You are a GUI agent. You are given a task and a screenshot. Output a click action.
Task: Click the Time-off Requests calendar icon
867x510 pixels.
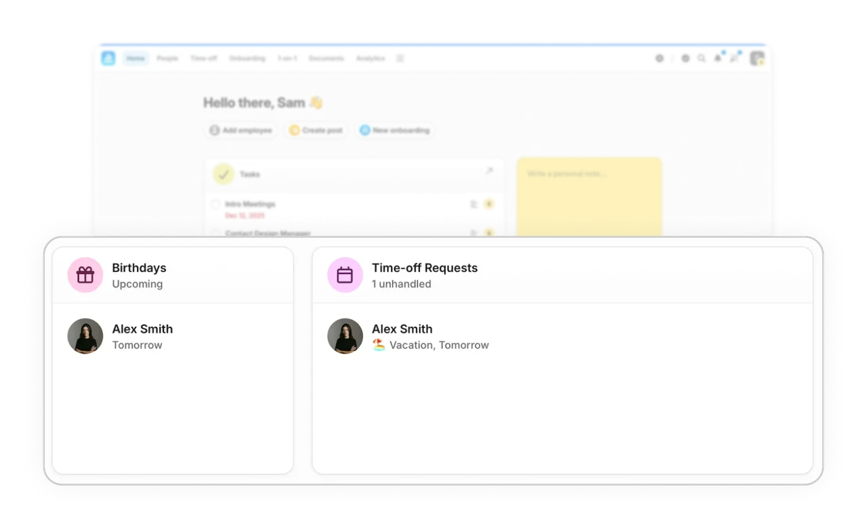pyautogui.click(x=345, y=275)
